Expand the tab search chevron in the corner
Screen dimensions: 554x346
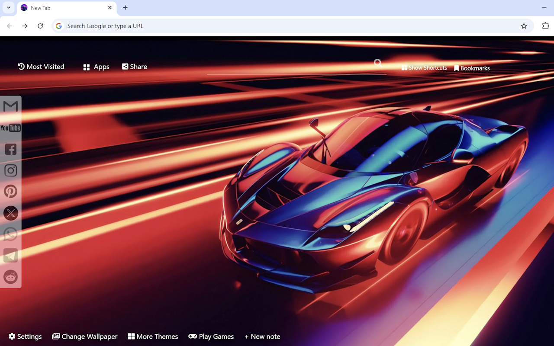(x=8, y=7)
